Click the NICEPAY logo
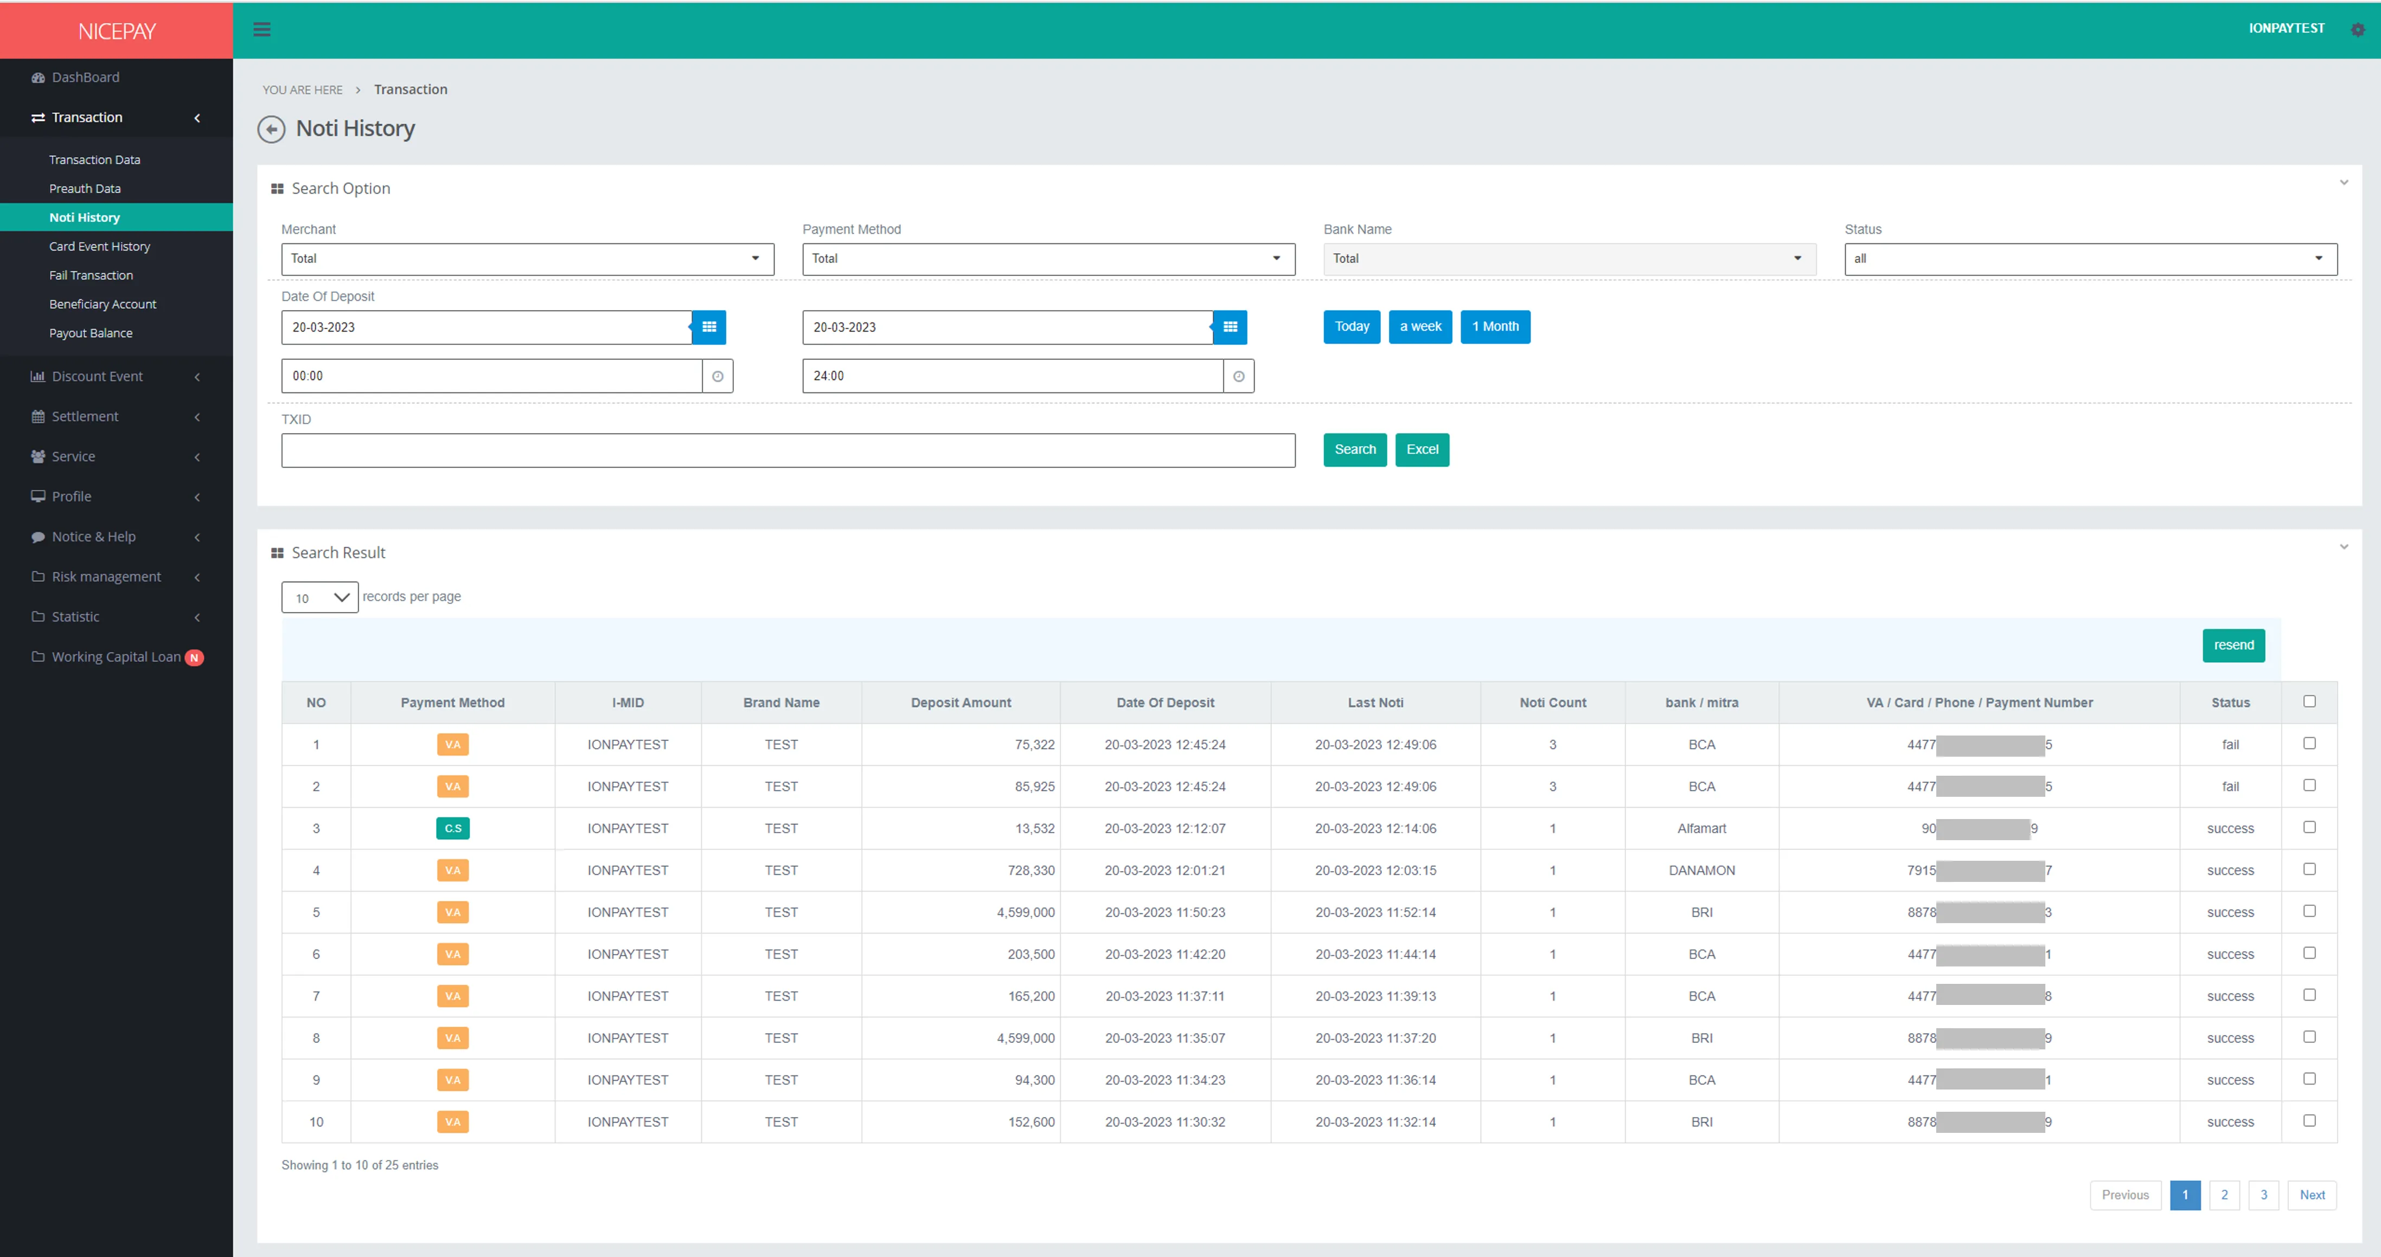Screen dimensions: 2381x1257 [117, 31]
